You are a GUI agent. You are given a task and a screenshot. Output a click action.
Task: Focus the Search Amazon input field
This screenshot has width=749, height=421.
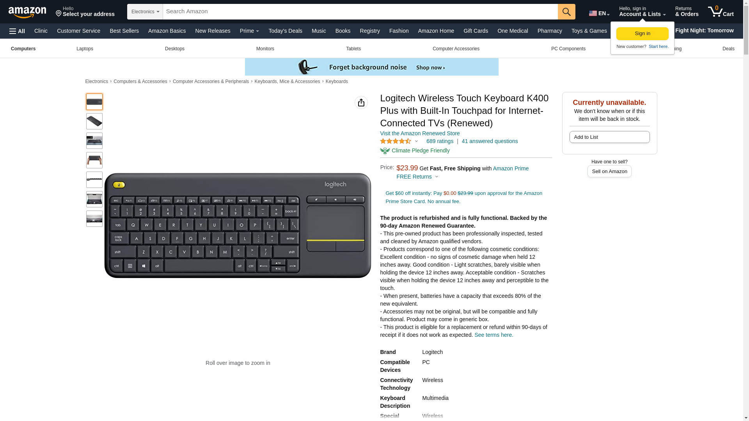(x=360, y=12)
